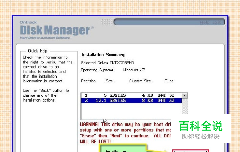This screenshot has width=240, height=152.
Task: Click the Windows XP operating system value
Action: click(134, 70)
